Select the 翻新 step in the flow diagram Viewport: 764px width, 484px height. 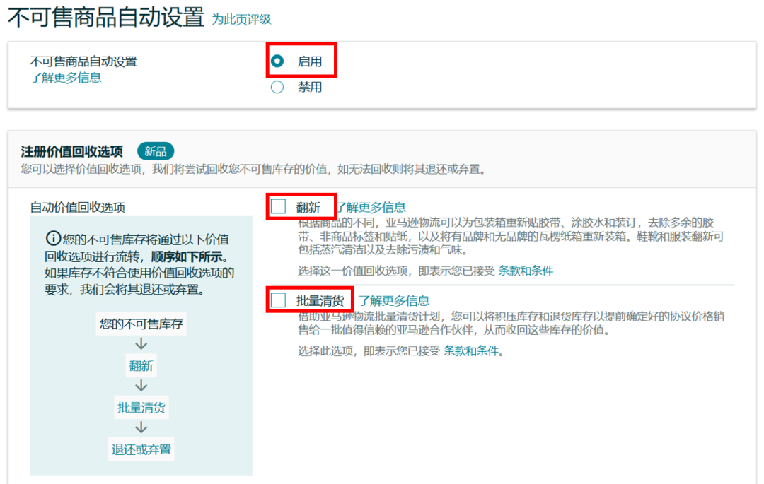pos(140,365)
